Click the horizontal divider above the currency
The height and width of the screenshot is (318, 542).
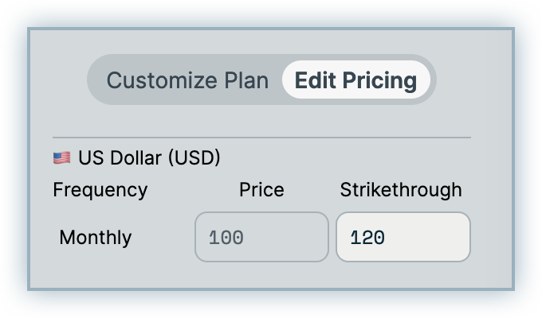point(261,138)
